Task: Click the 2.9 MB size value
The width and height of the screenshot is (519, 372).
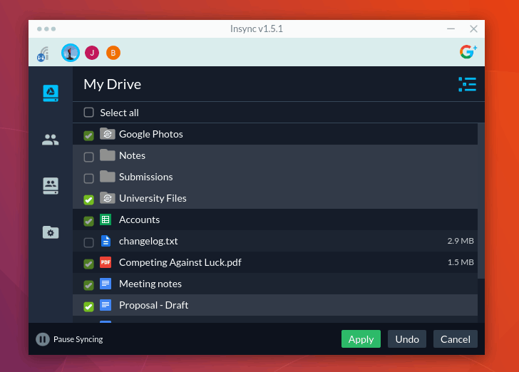Action: coord(461,241)
